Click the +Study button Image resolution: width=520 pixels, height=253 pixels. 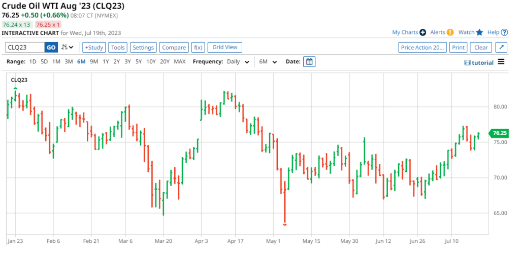click(x=94, y=48)
